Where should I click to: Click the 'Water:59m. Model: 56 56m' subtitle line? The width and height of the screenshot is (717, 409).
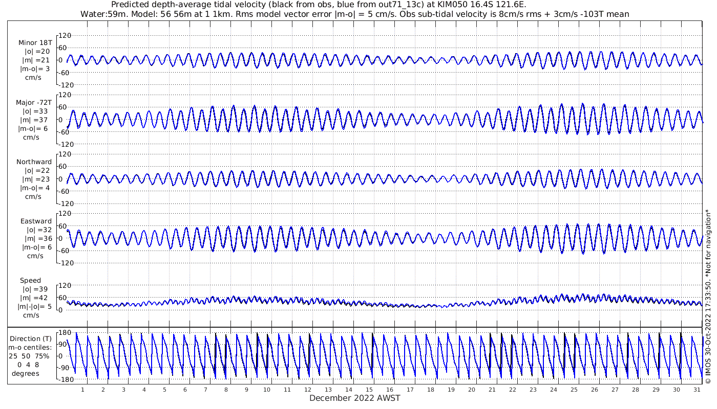(354, 14)
